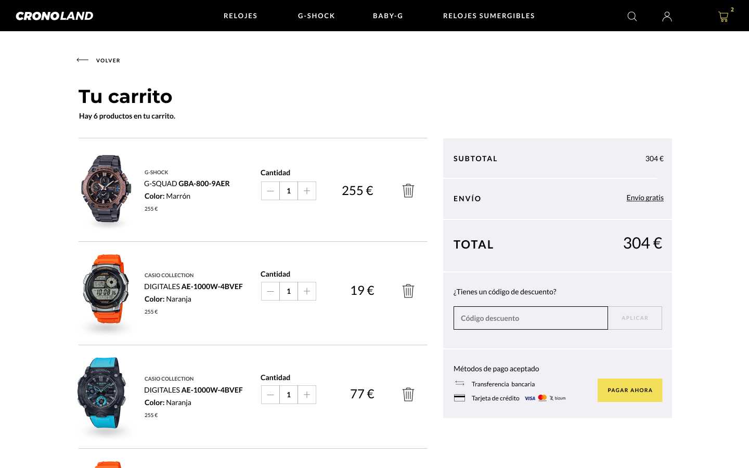This screenshot has height=468, width=749.
Task: Open the search icon in header
Action: [x=632, y=16]
